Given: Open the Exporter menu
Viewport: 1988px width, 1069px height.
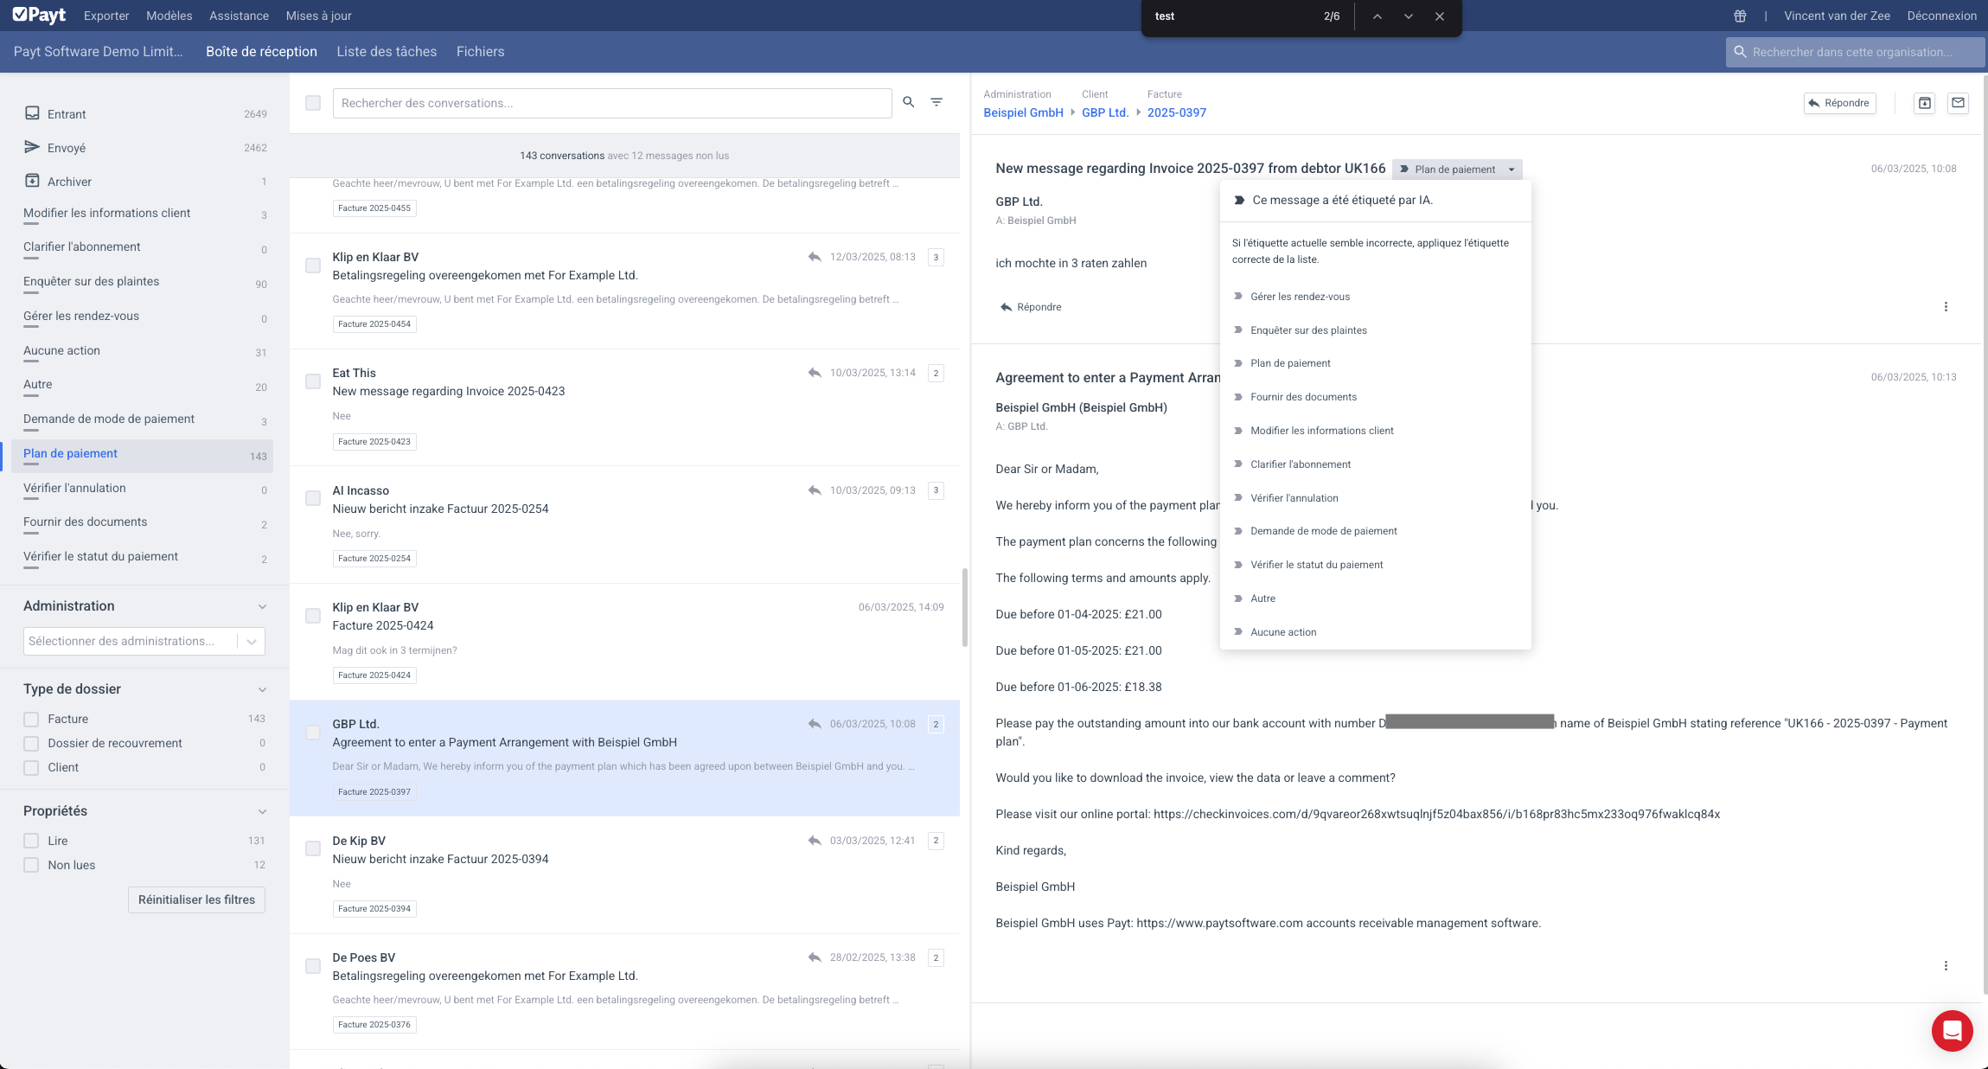Looking at the screenshot, I should pos(106,16).
